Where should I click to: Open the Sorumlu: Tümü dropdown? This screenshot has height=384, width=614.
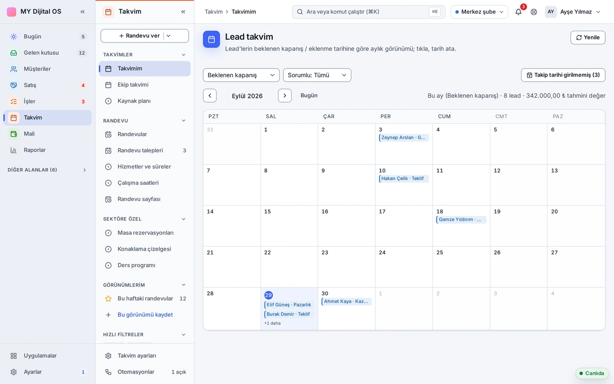point(317,75)
